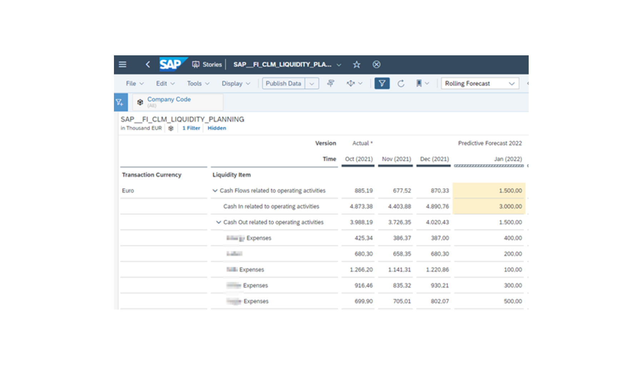Click Jan (2022) column header
Screen dimensions: 643x387
click(x=508, y=159)
